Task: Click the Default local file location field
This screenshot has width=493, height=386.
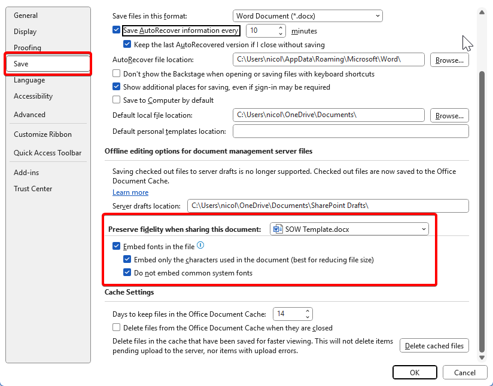Action: point(328,115)
